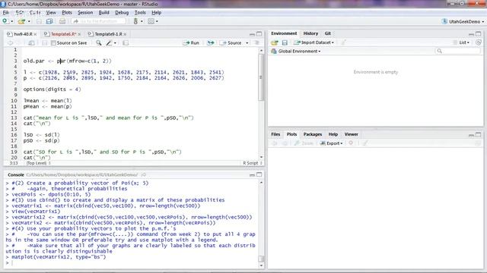
Task: Click the Find/Replace magnifier icon in editor
Action: [98, 42]
